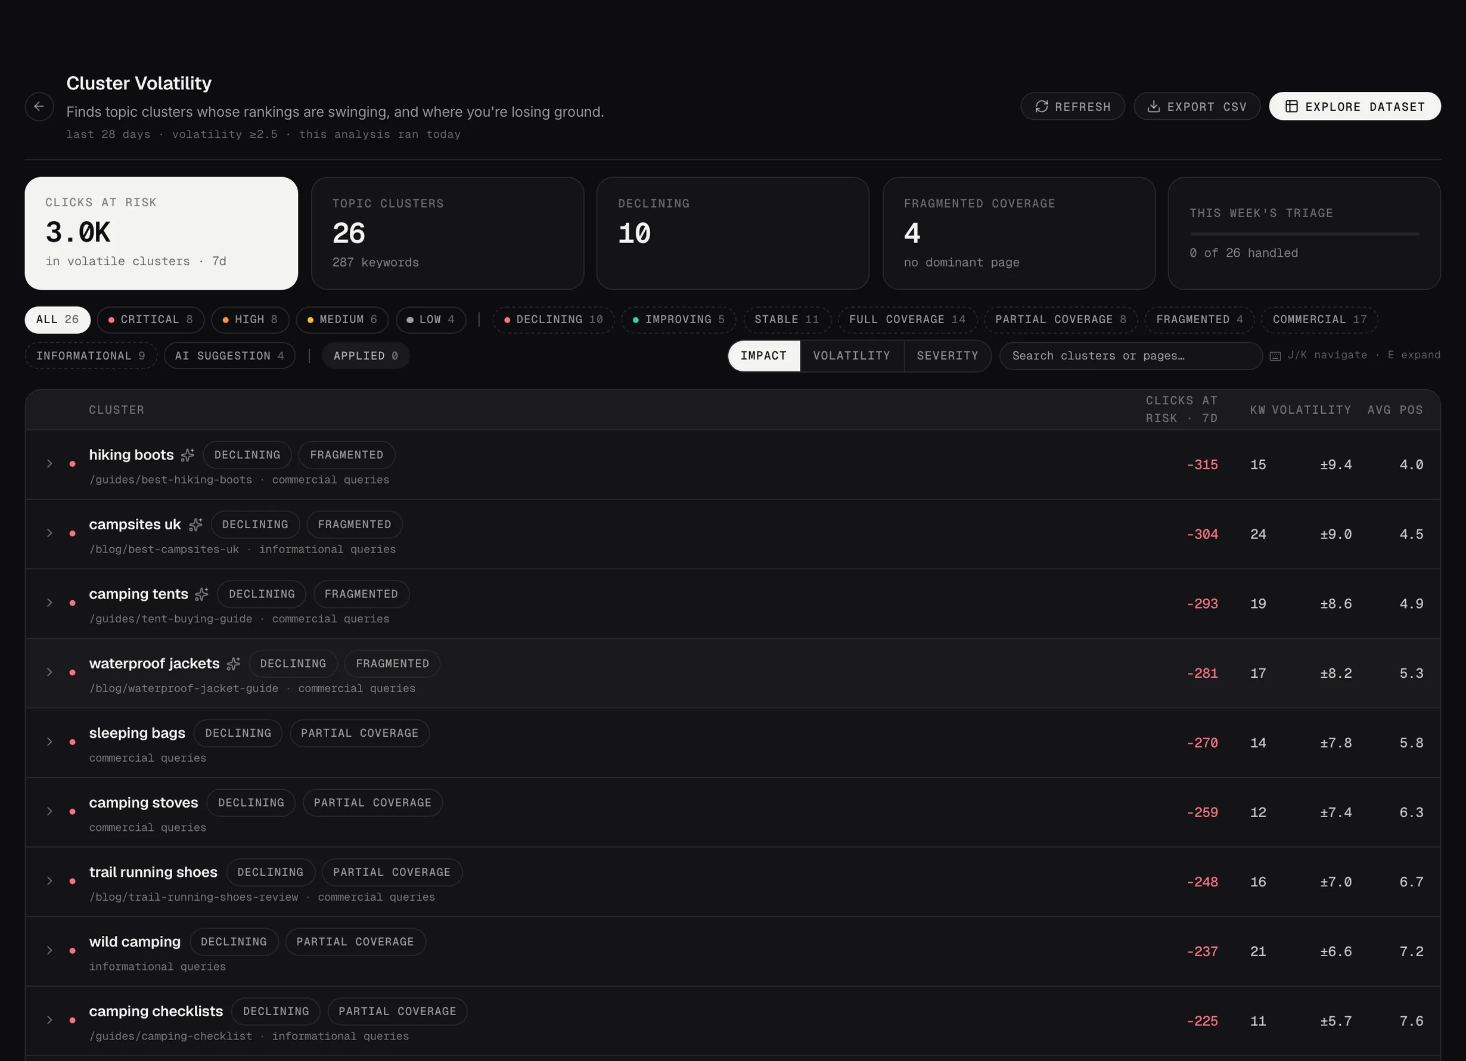The image size is (1466, 1061).
Task: Select the All 26 filter
Action: click(x=58, y=319)
